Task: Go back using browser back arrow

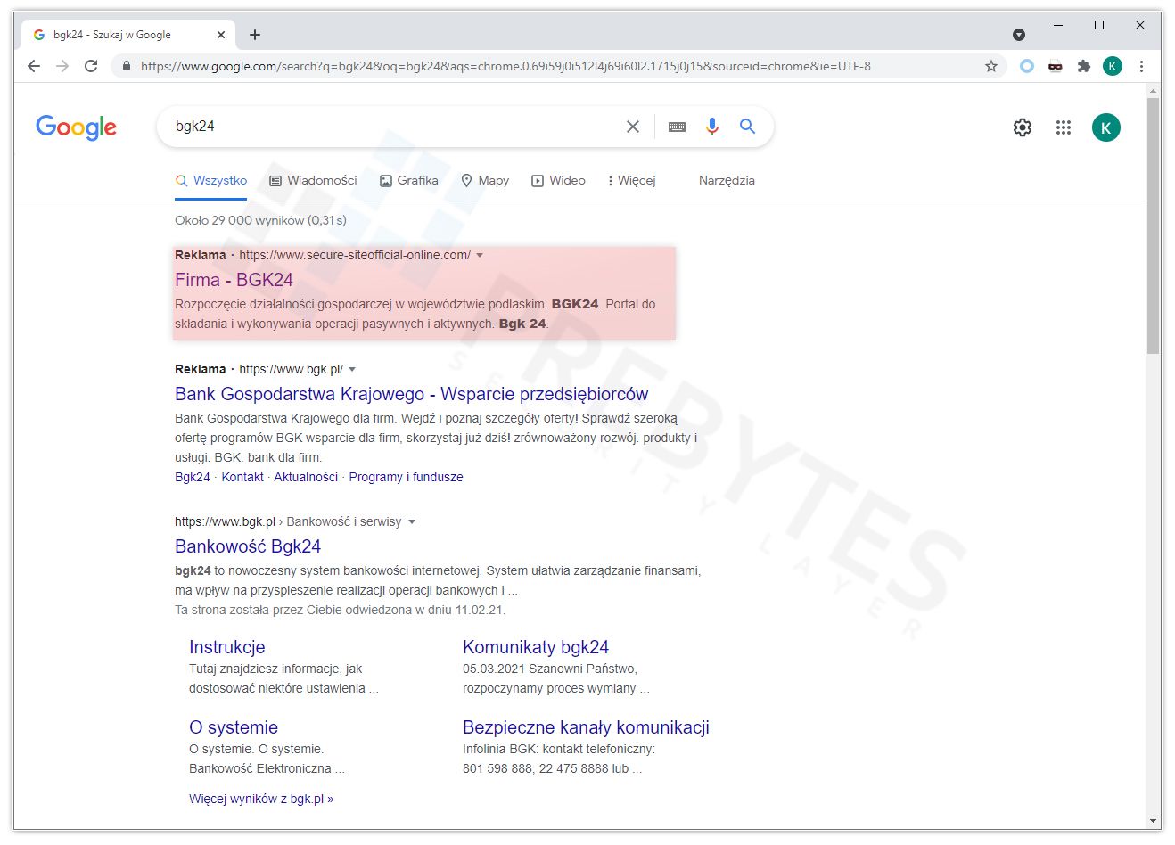Action: tap(34, 66)
